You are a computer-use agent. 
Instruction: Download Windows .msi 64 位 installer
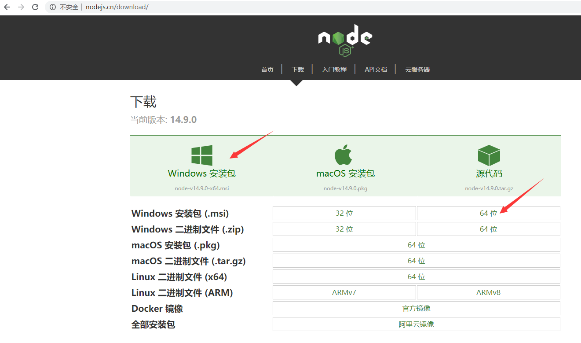(489, 213)
